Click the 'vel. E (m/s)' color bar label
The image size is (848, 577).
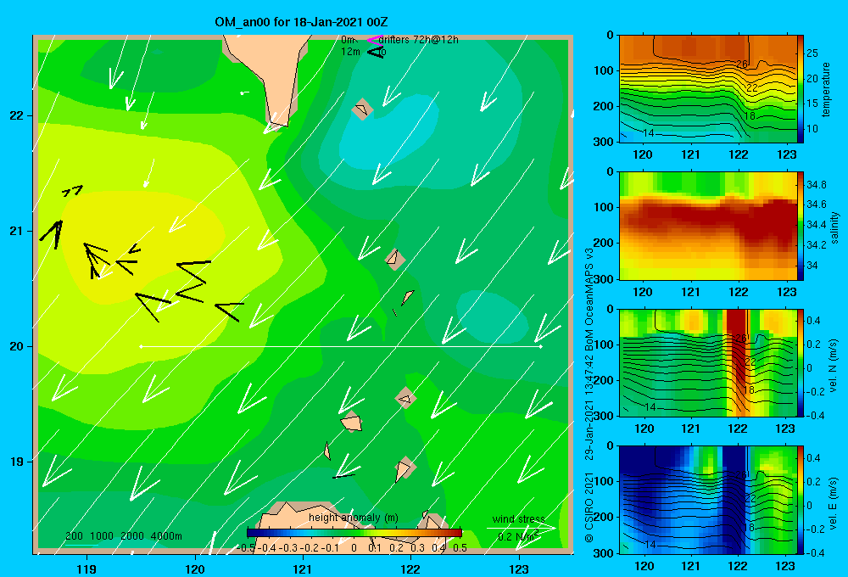coord(834,503)
